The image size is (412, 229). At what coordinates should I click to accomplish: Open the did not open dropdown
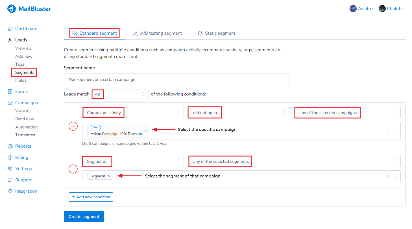[239, 113]
